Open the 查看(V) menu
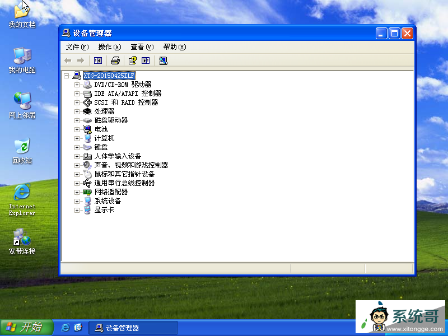This screenshot has height=336, width=448. [x=142, y=47]
